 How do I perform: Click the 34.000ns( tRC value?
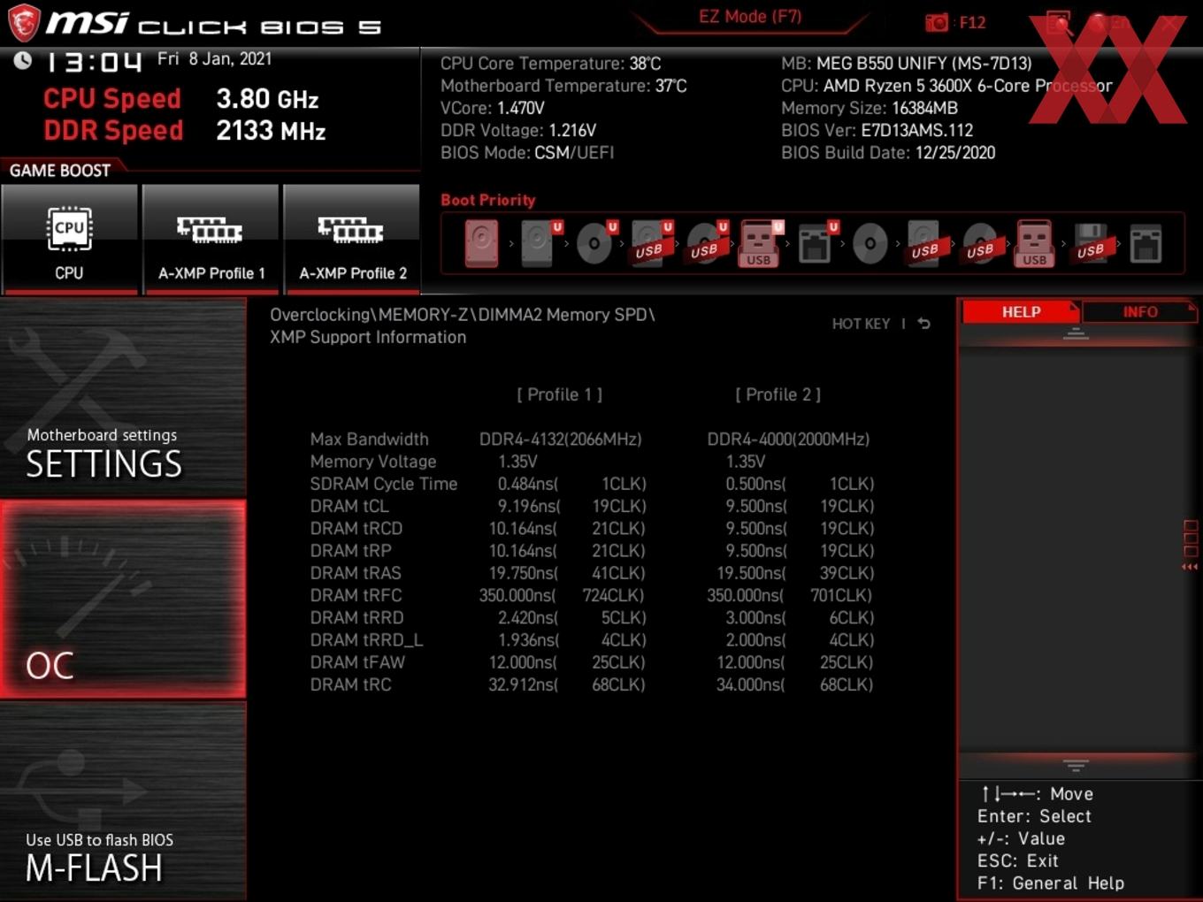[x=750, y=684]
